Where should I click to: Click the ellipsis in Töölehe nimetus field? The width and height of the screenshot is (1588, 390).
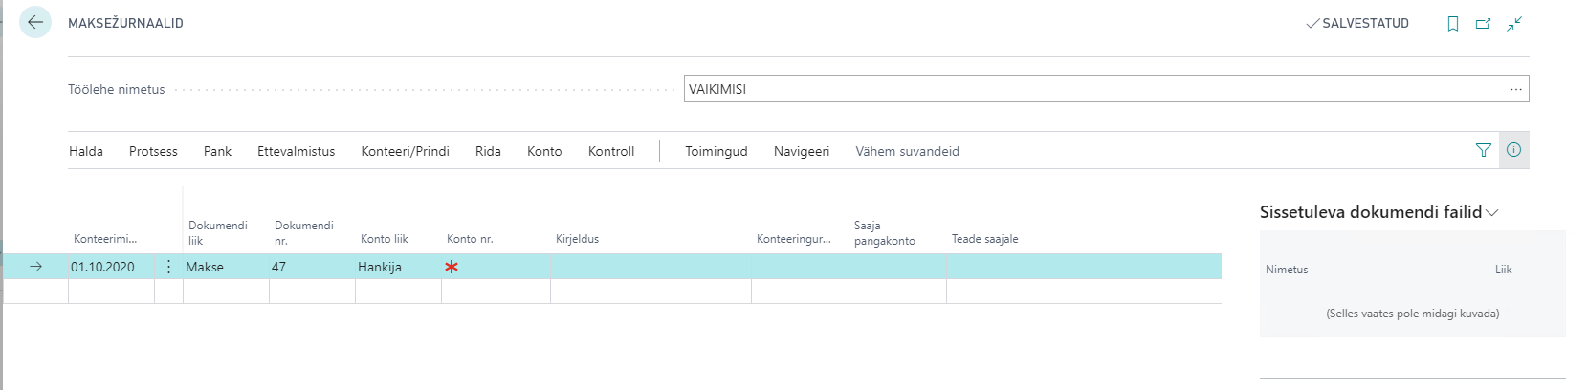pos(1516,89)
